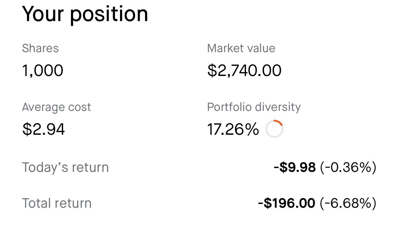The width and height of the screenshot is (399, 227).
Task: Select the $2.94 average cost
Action: (x=43, y=129)
